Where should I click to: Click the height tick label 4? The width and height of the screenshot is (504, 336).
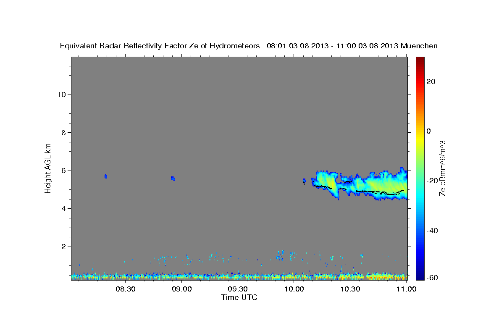[x=64, y=209]
